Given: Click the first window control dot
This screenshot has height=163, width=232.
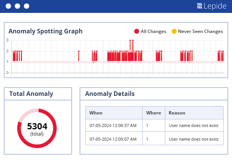Looking at the screenshot, I should [8, 6].
